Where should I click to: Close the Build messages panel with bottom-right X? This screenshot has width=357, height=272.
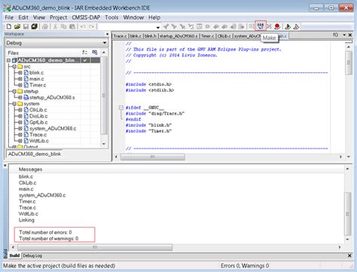[x=349, y=255]
